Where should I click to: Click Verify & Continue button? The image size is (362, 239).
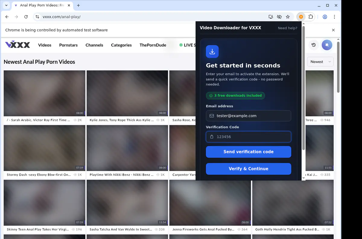tap(249, 169)
